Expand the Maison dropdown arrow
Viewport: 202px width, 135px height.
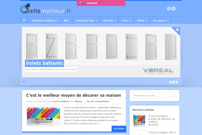[x=146, y=21]
